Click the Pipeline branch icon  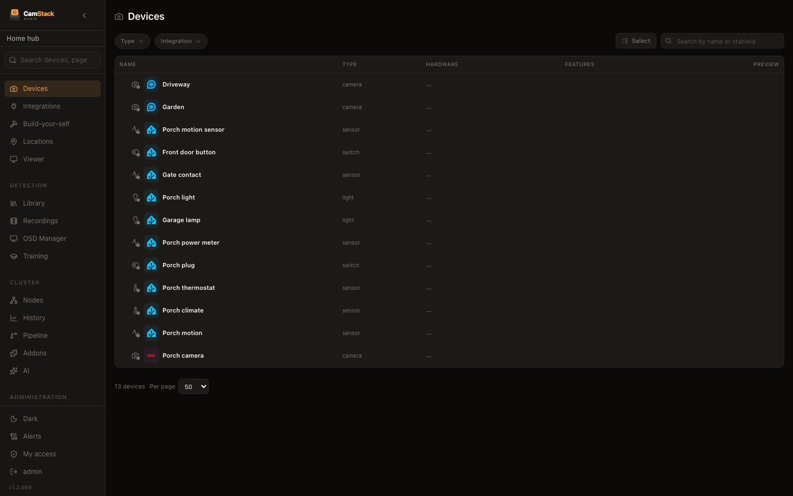click(14, 336)
